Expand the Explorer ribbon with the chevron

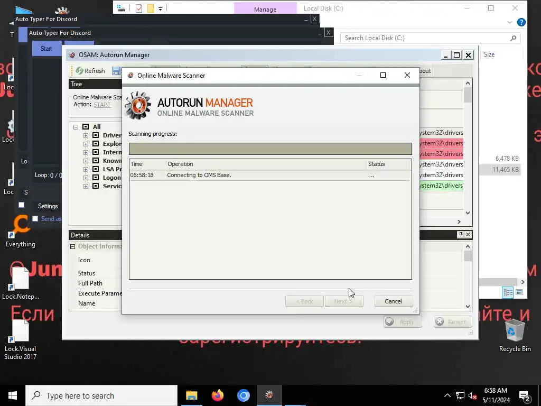coord(510,22)
